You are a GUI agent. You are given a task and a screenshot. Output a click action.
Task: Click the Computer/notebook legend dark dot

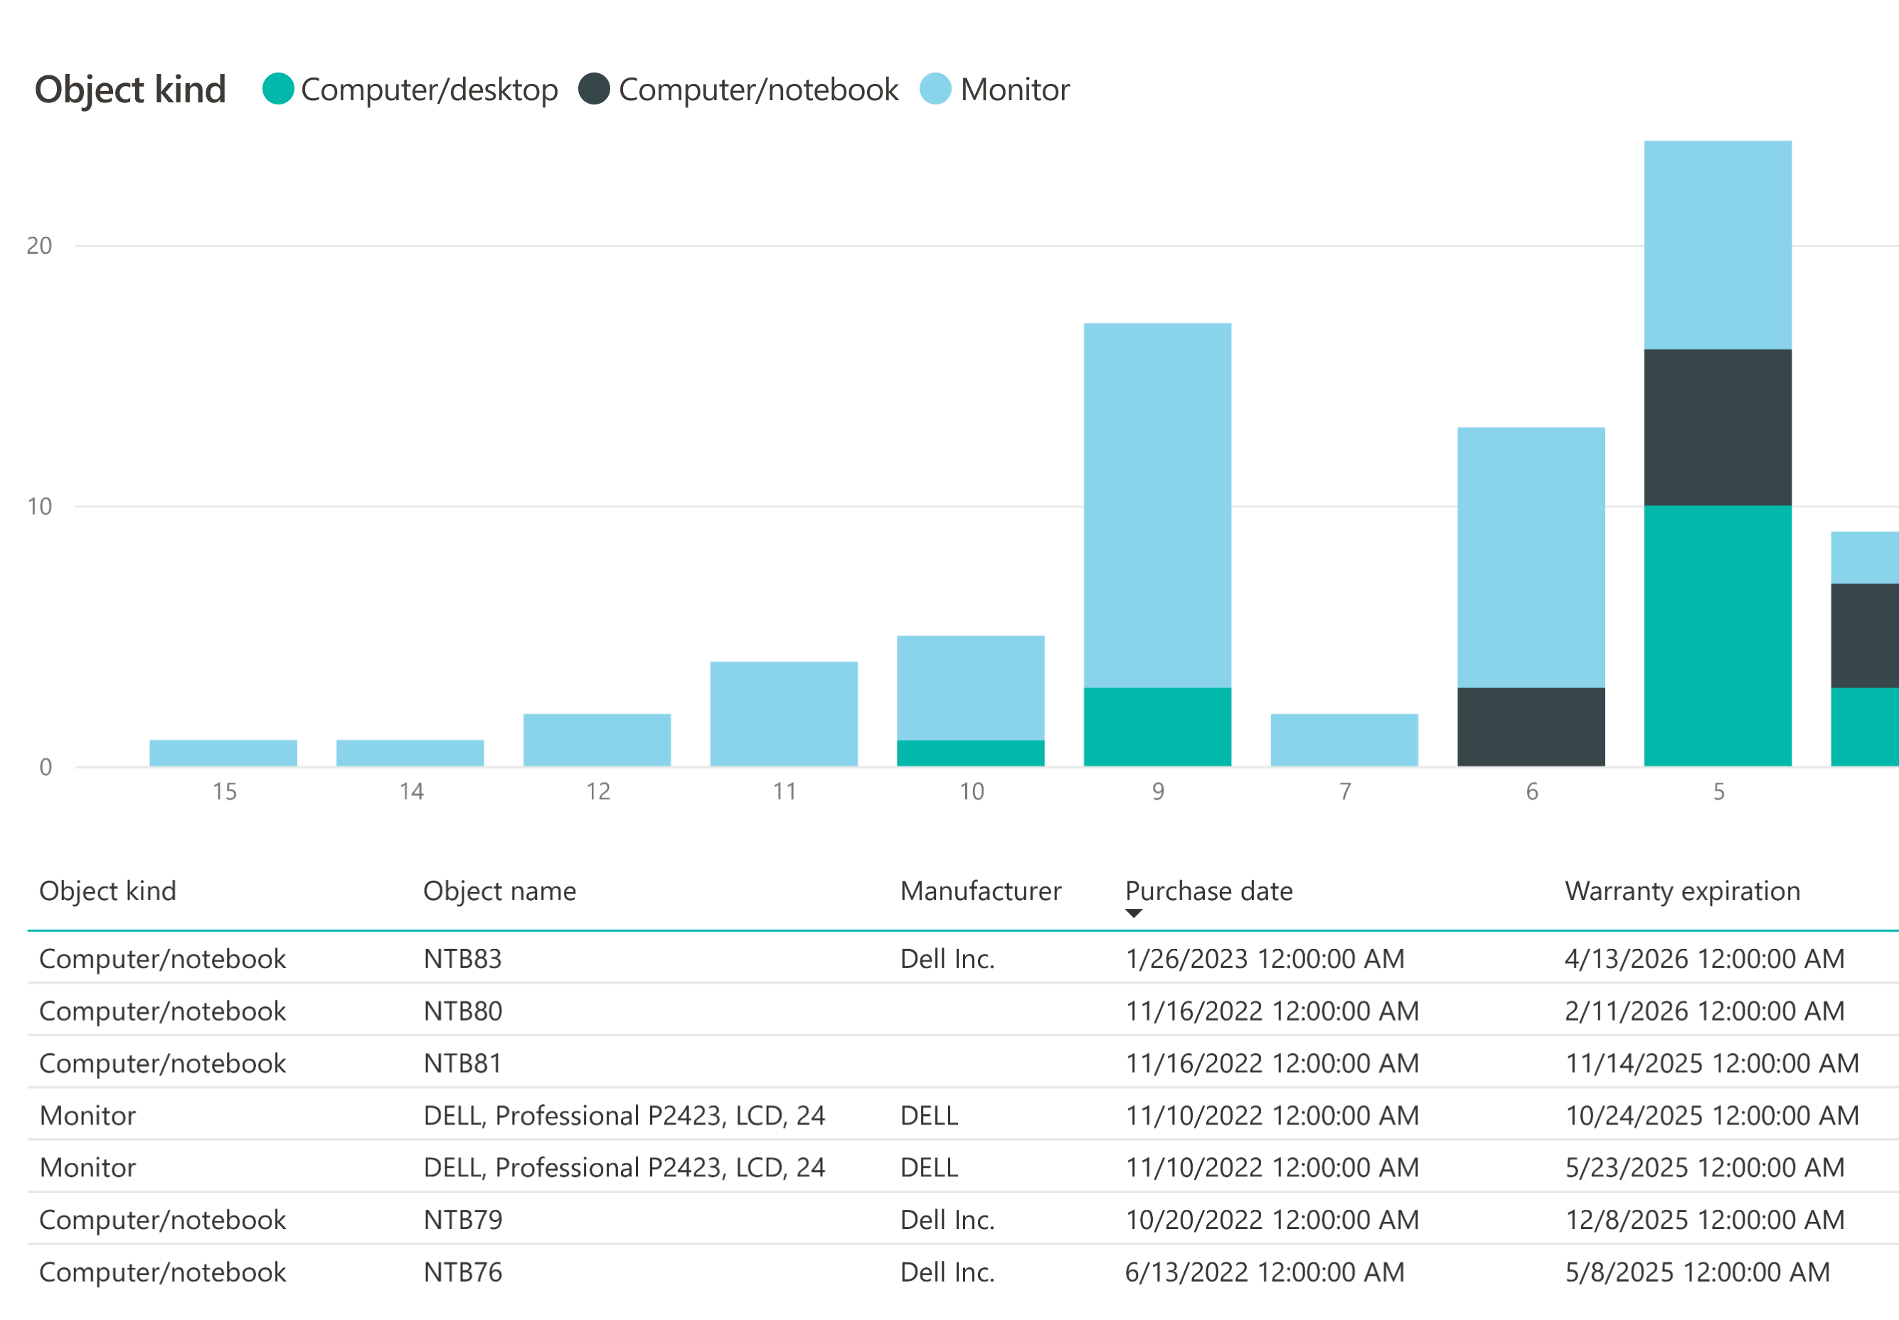point(594,90)
